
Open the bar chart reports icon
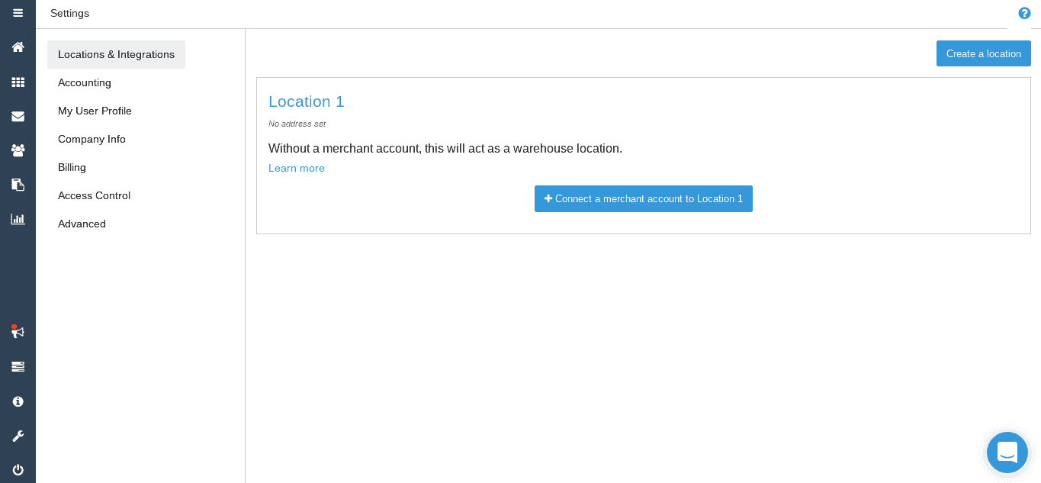(18, 219)
